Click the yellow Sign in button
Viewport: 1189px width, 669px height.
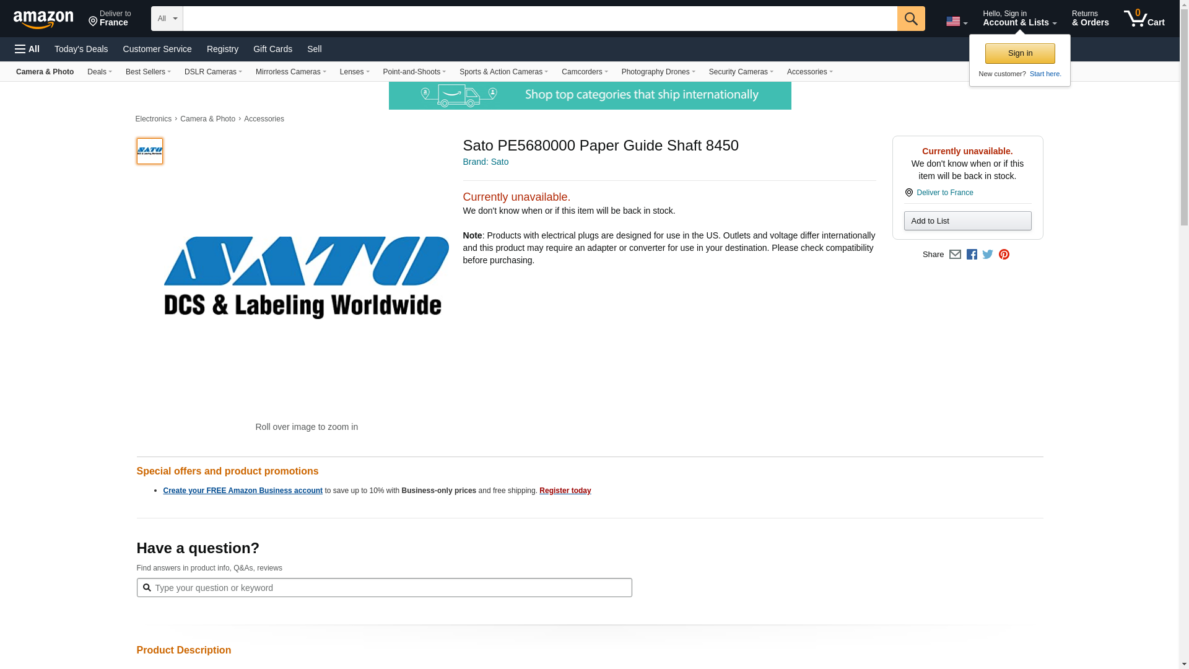click(1019, 53)
